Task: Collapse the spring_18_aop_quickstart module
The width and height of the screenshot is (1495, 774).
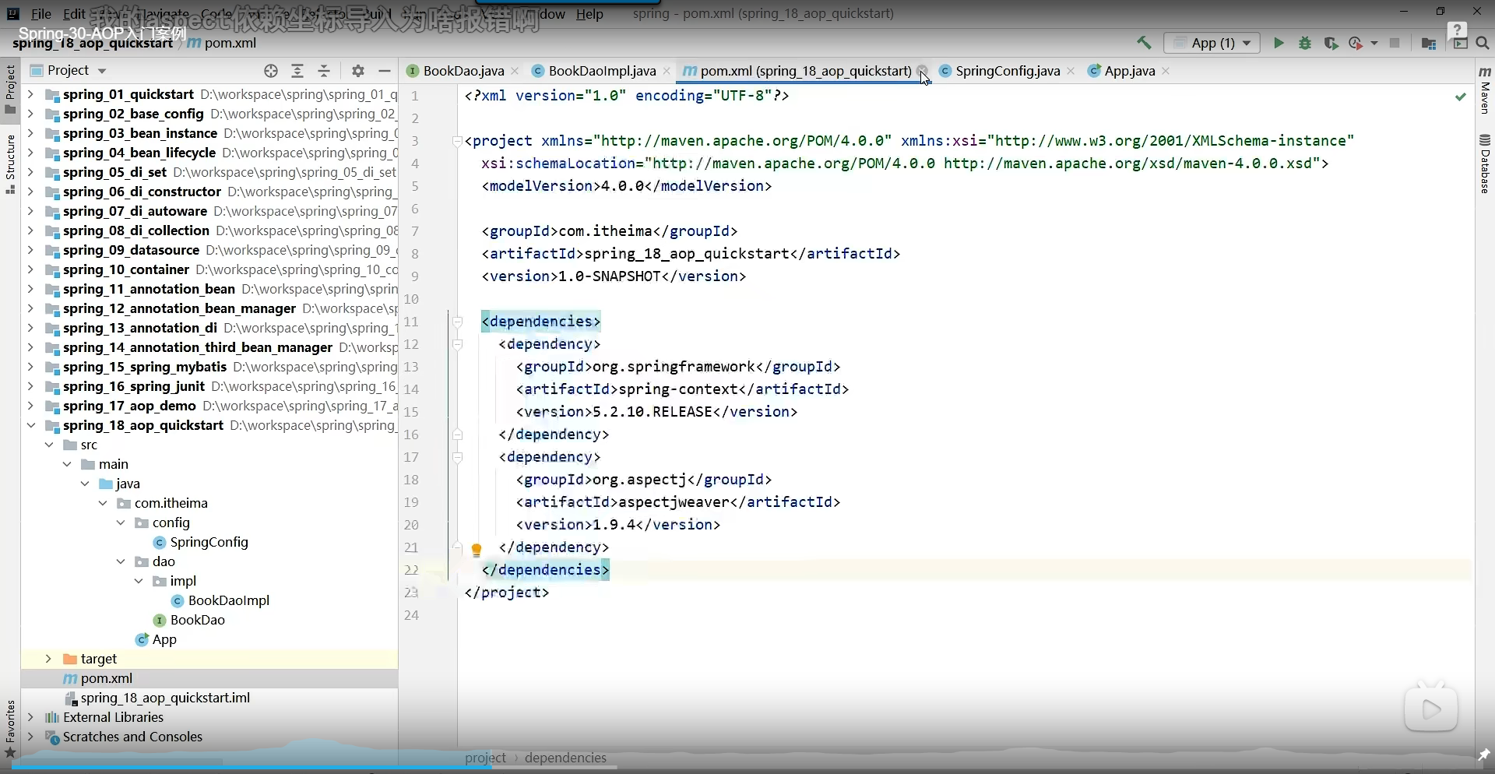Action: pyautogui.click(x=30, y=425)
